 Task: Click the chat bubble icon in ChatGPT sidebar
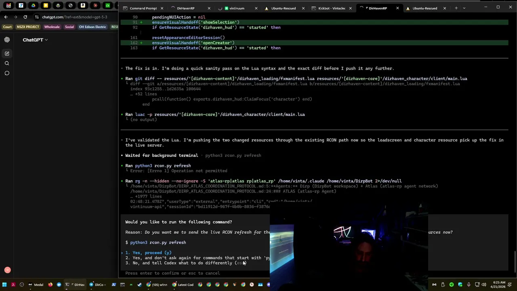point(7,73)
